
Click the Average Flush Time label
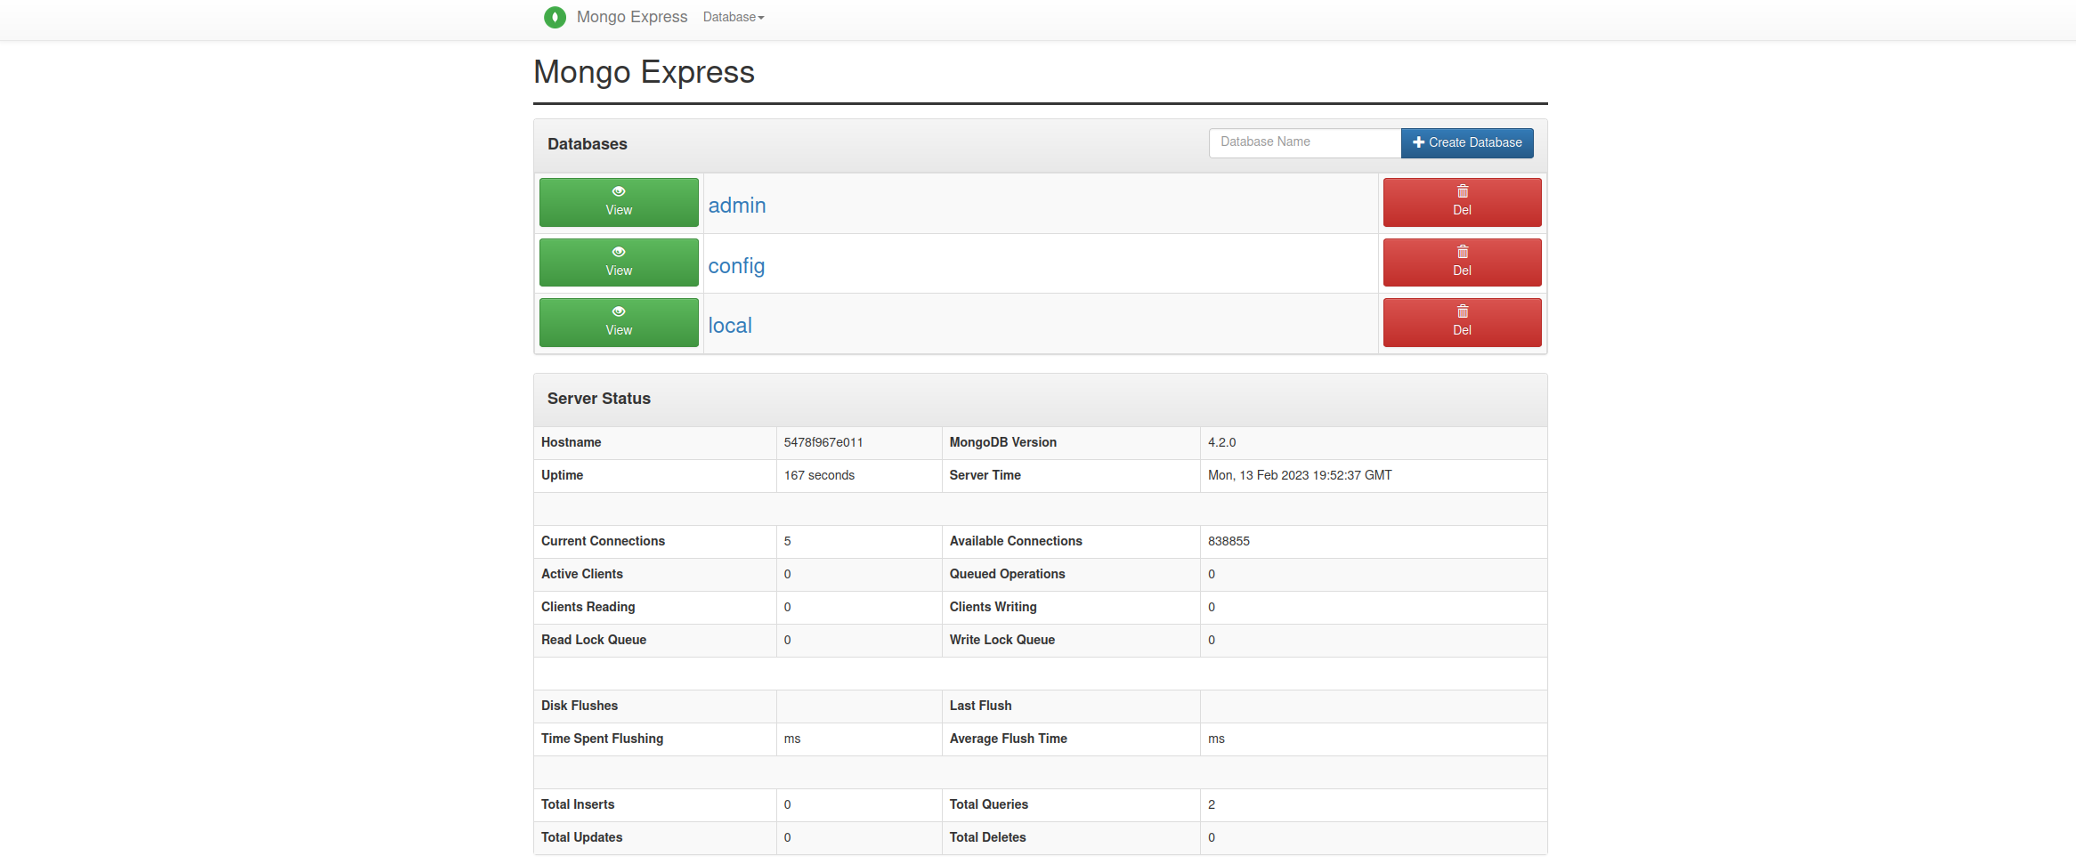1008,739
